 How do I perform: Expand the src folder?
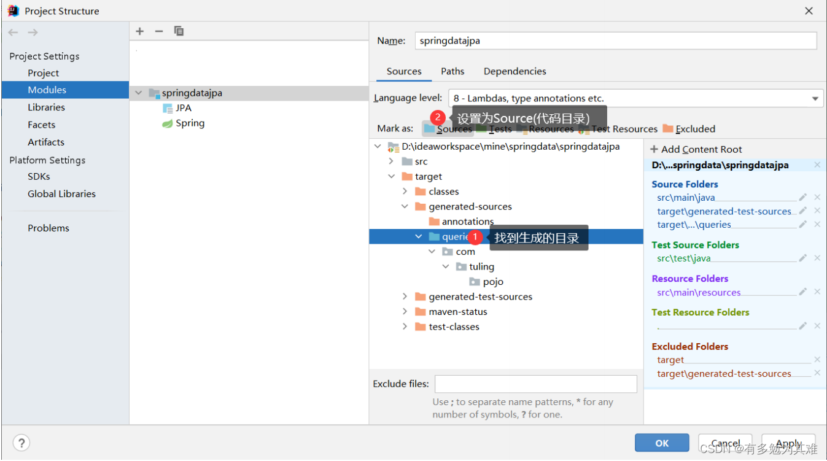pyautogui.click(x=391, y=161)
